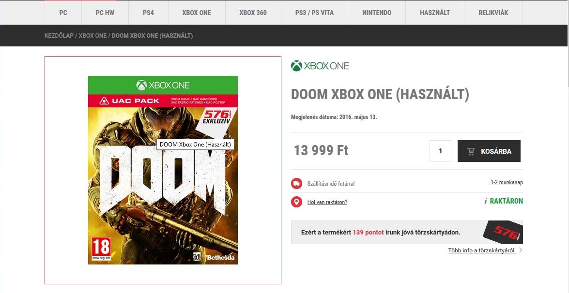This screenshot has width=569, height=293.
Task: Click the red delivery truck icon
Action: [296, 184]
